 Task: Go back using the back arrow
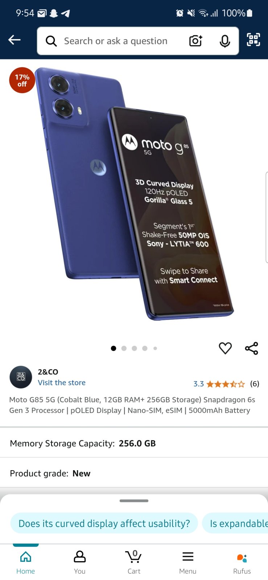[x=15, y=40]
